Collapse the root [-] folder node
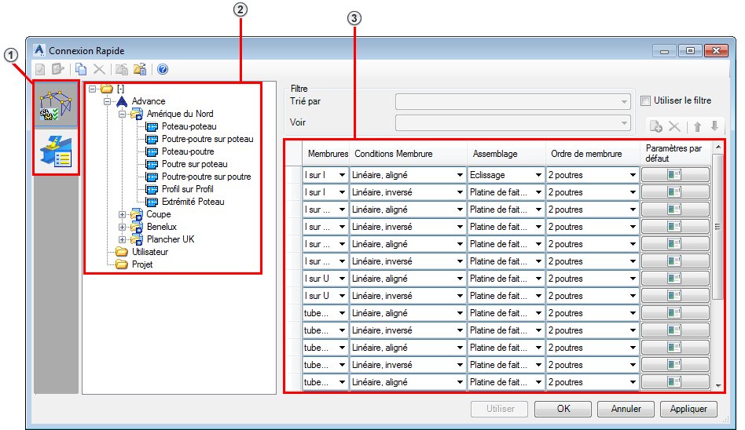 click(x=92, y=89)
